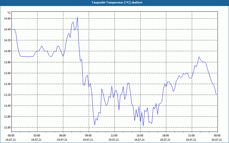Screen dimensions: 229x143
Task: Select the 14,60 y-axis label
Action: coord(7,19)
